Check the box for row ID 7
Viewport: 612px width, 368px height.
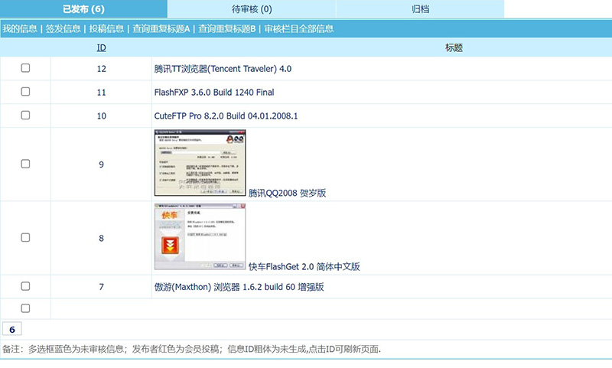(25, 286)
